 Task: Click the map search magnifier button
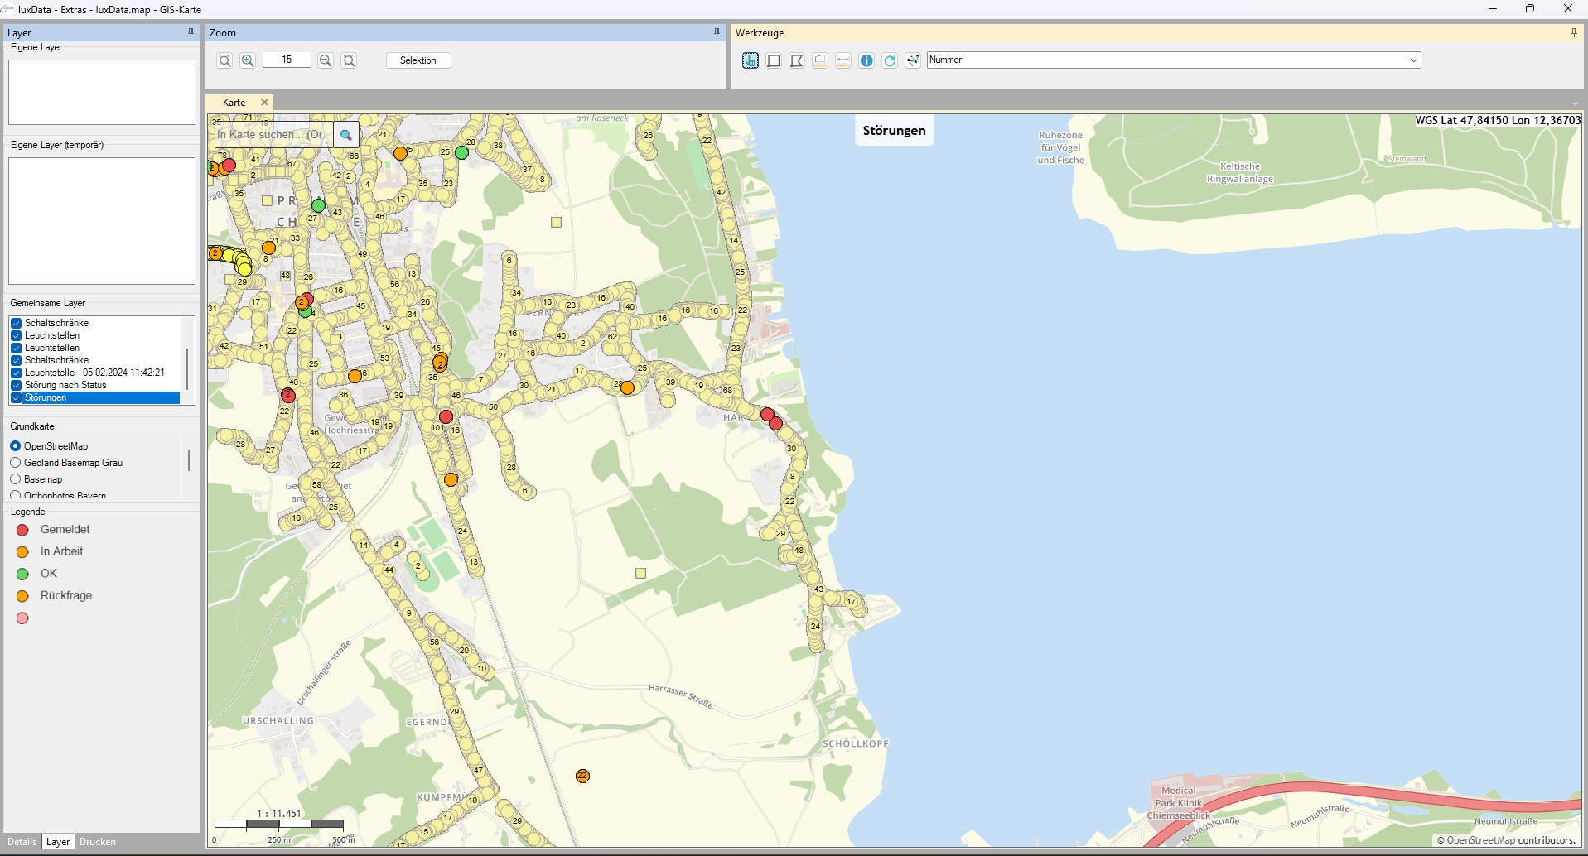tap(346, 135)
